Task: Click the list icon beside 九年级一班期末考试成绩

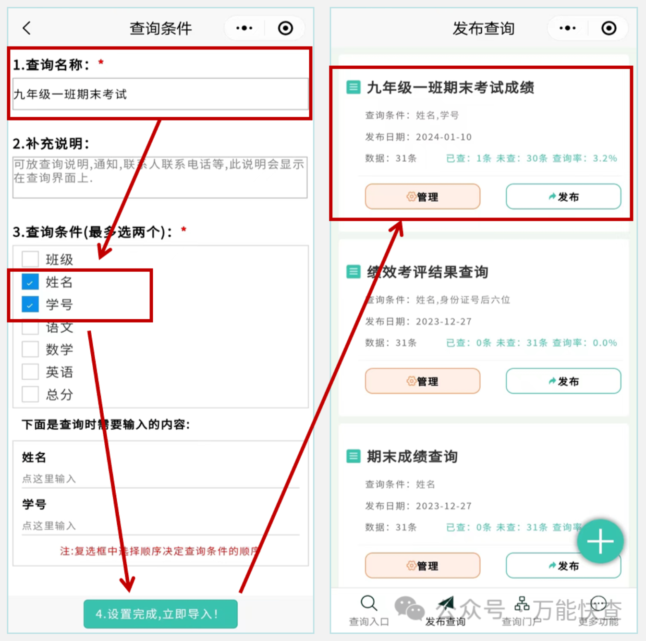Action: pos(353,87)
